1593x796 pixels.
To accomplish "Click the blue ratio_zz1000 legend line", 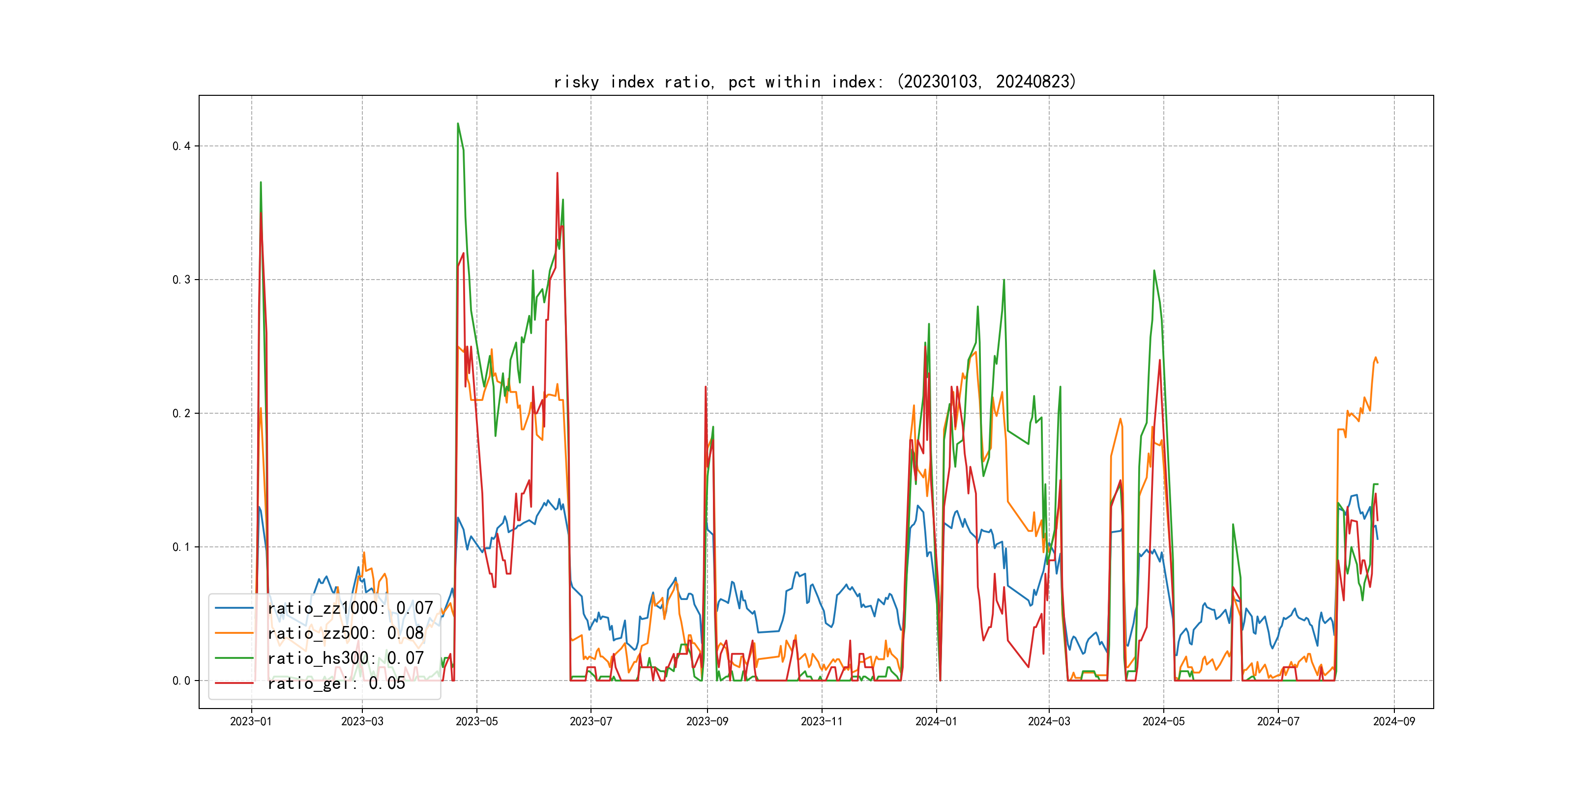I will [234, 608].
